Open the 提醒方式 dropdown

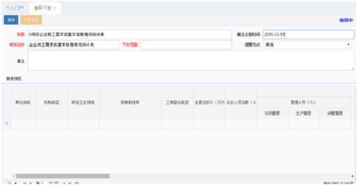(x=307, y=45)
